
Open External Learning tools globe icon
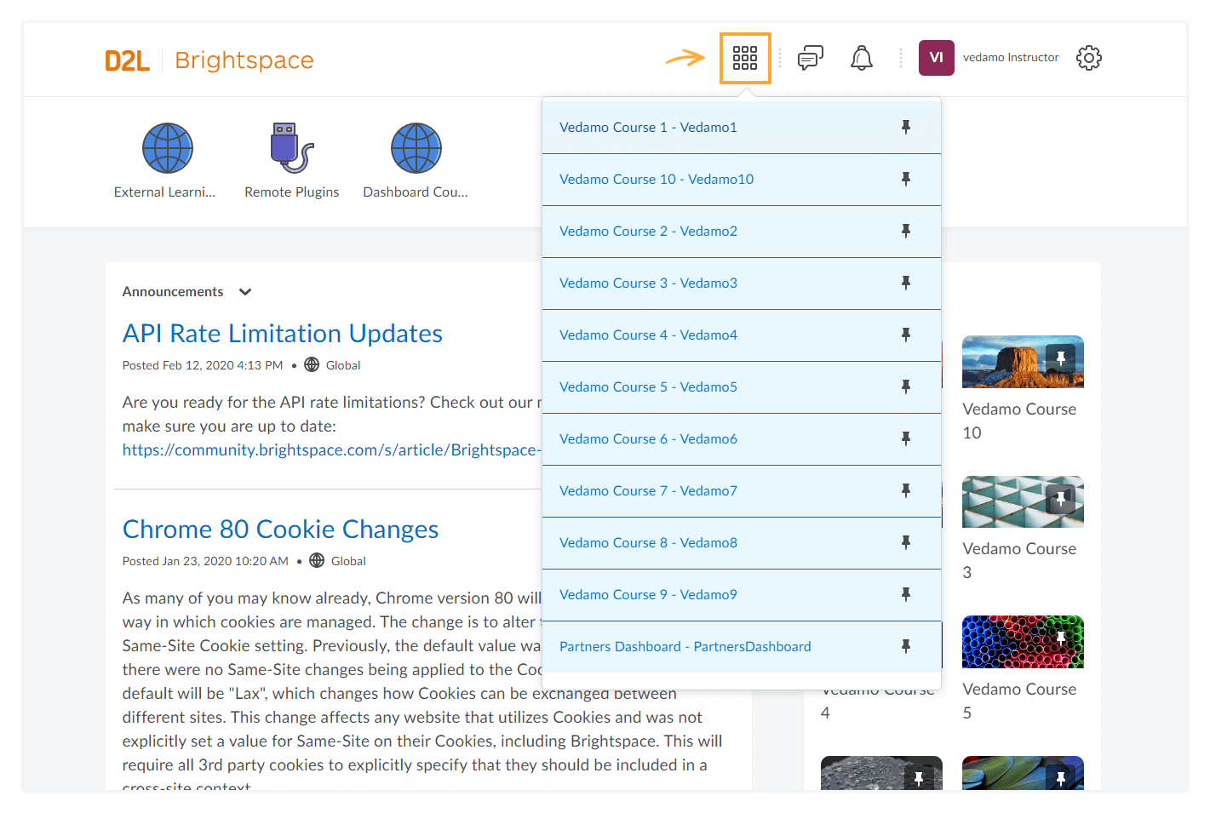point(167,148)
